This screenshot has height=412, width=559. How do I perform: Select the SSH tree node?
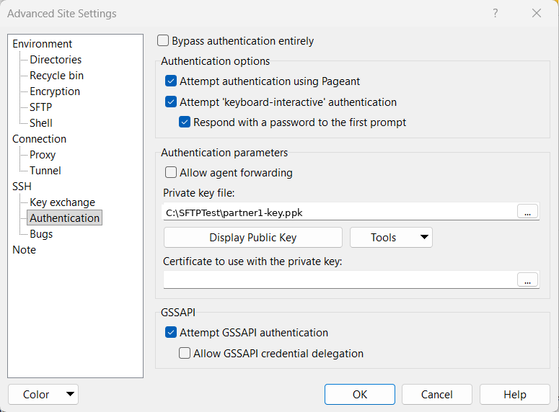22,187
